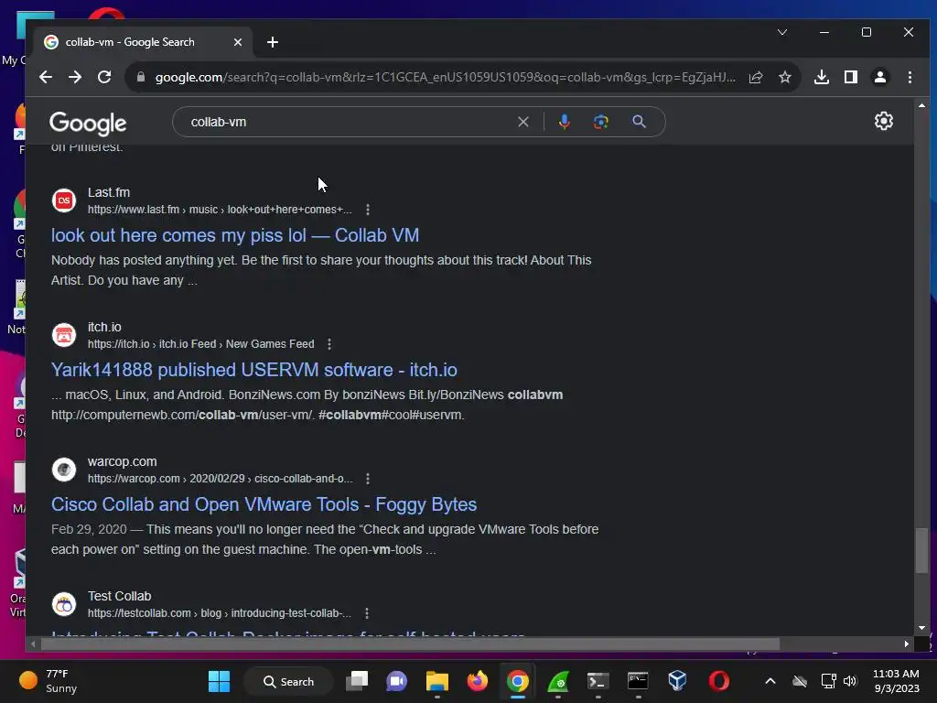Image resolution: width=937 pixels, height=703 pixels.
Task: Click the Last.fm site favicon
Action: coord(64,200)
